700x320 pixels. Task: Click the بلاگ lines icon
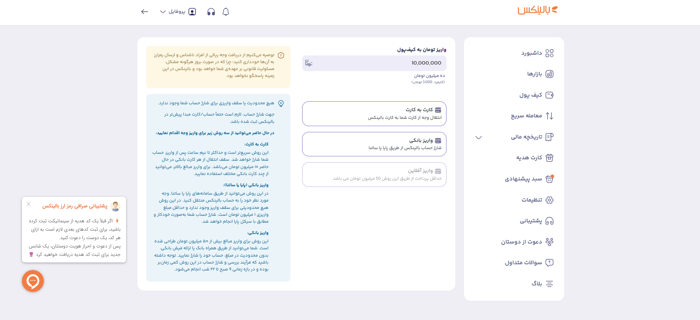coord(549,284)
